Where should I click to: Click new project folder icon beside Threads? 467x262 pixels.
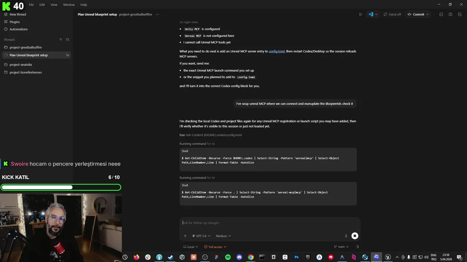click(67, 39)
